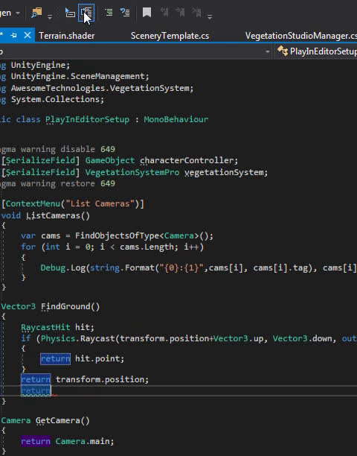
Task: Switch to the SceneryTemplate.cs tab
Action: click(x=170, y=36)
